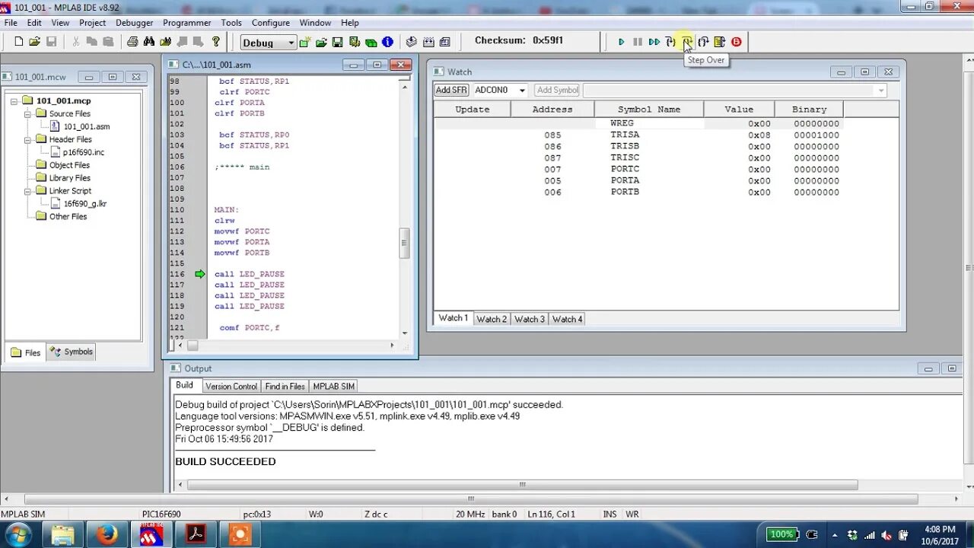974x548 pixels.
Task: Click the Help question mark icon
Action: (x=216, y=42)
